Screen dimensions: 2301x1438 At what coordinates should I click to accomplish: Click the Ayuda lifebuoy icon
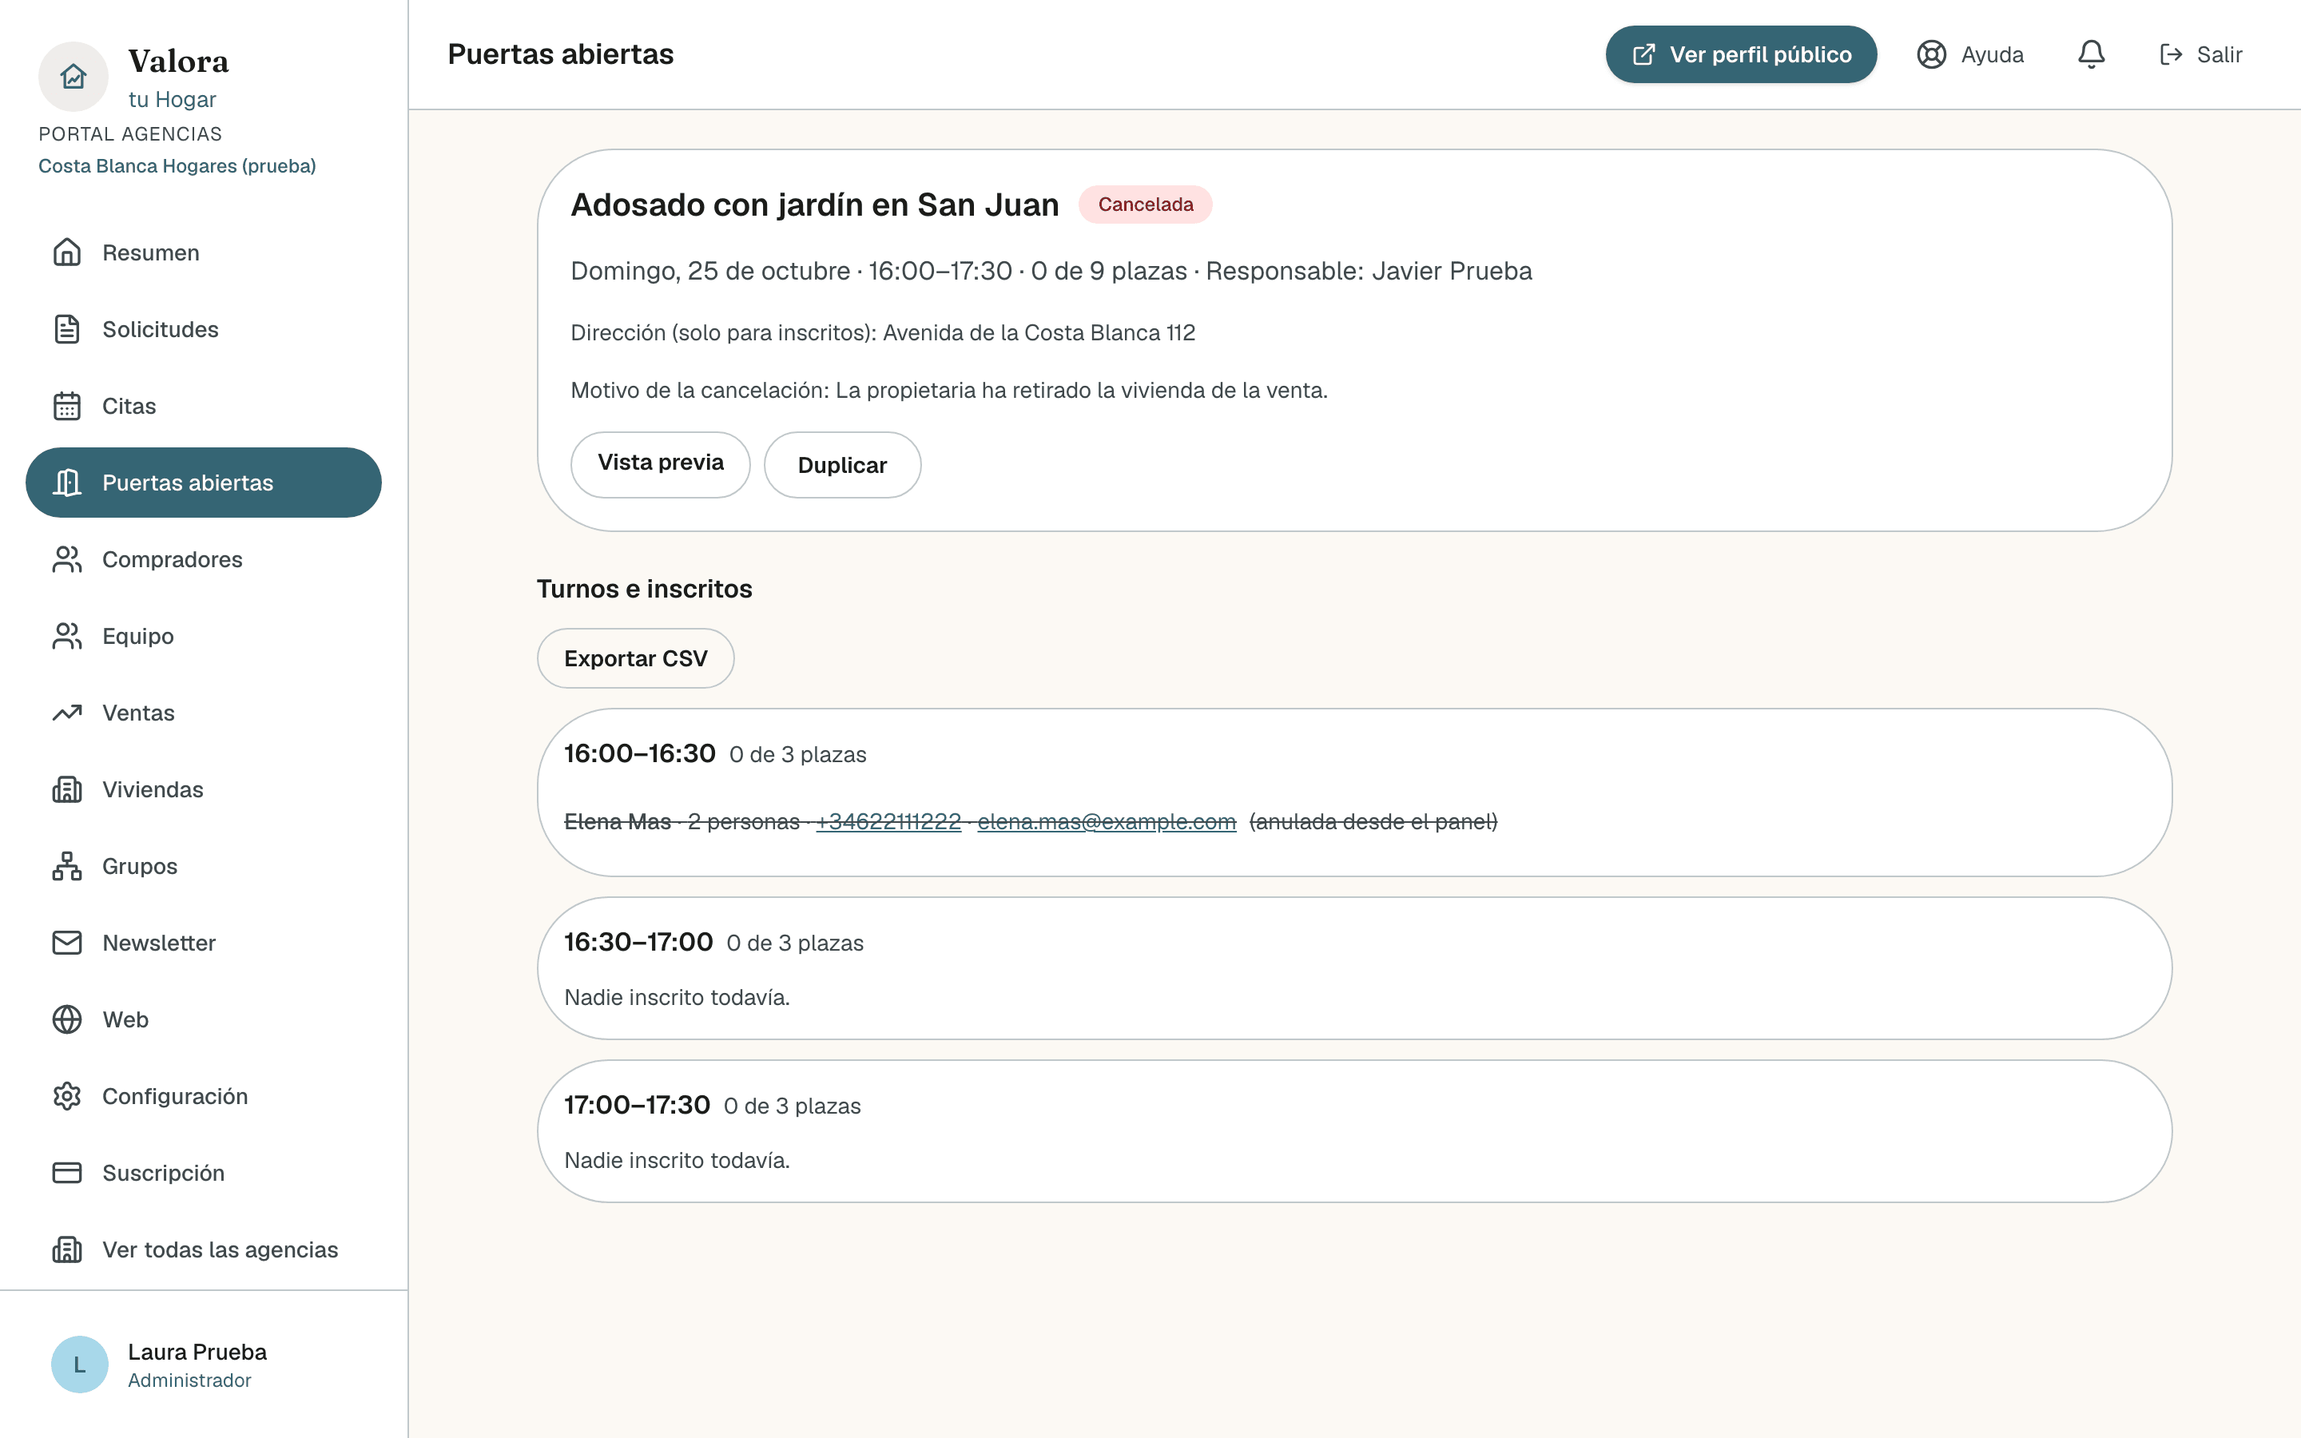click(x=1931, y=54)
